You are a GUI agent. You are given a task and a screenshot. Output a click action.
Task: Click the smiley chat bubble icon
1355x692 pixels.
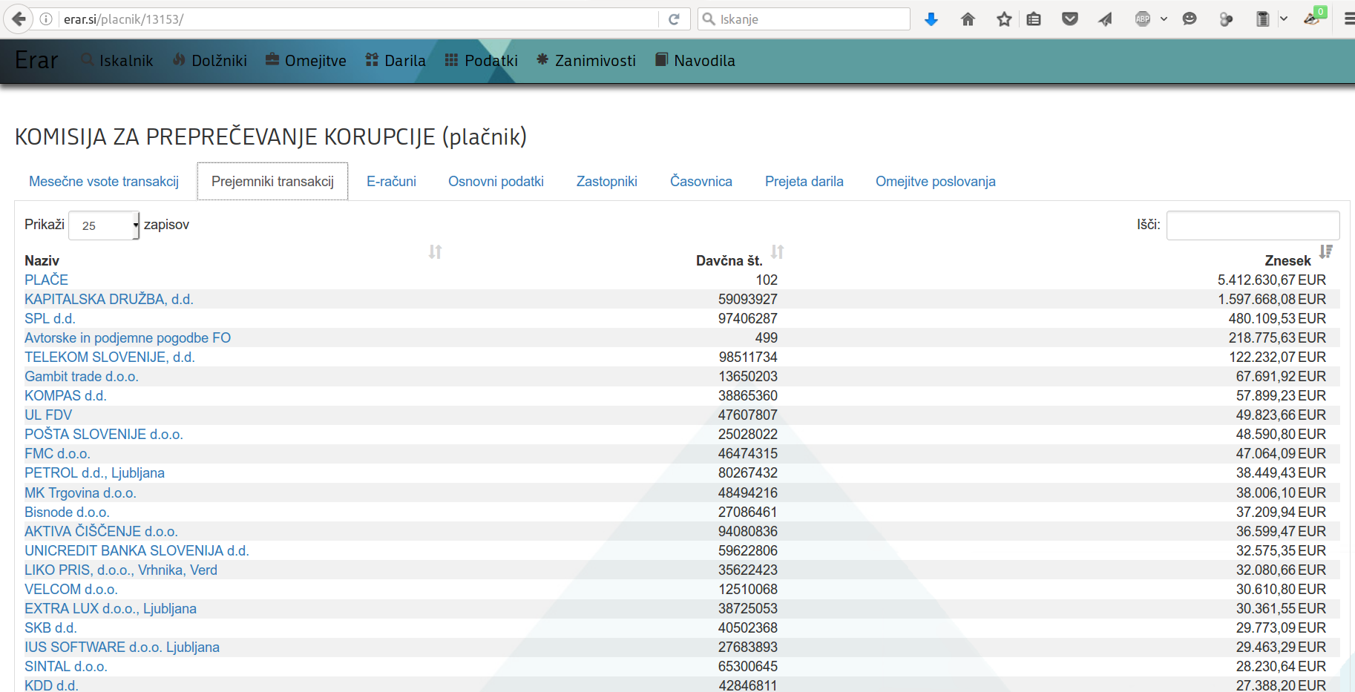(x=1190, y=19)
